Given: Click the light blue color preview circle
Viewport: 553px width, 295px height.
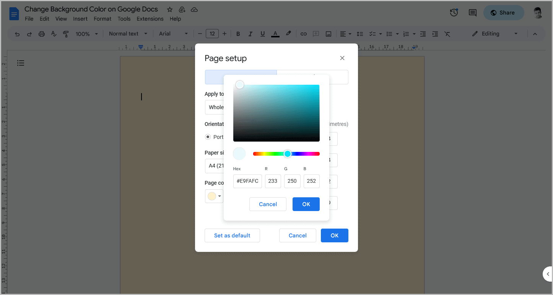Looking at the screenshot, I should [239, 154].
